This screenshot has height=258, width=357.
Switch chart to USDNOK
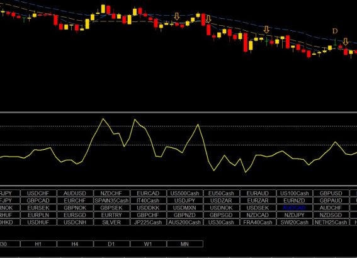point(222,208)
